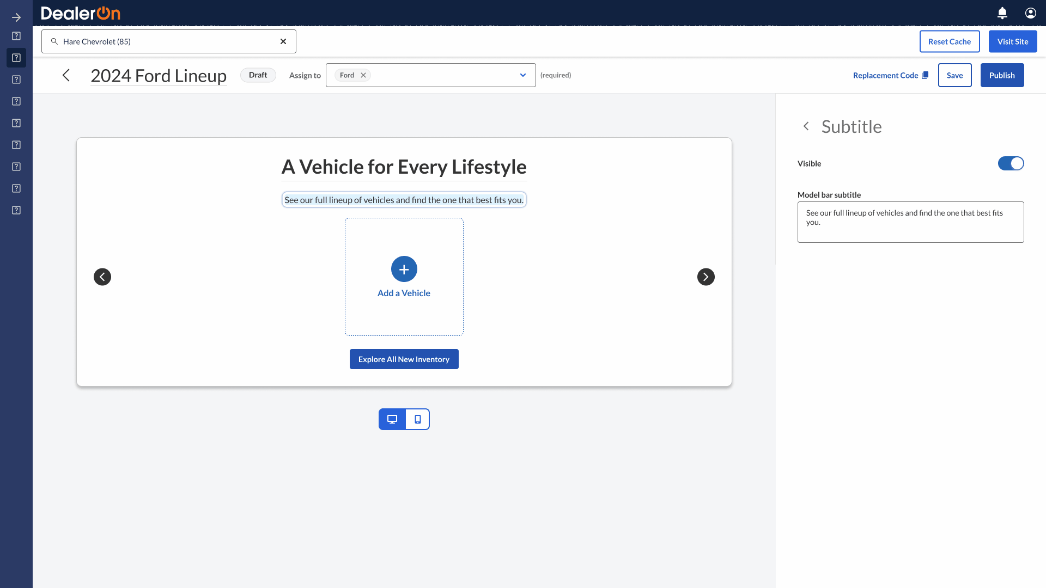Open the eighth sidebar menu icon
This screenshot has height=588, width=1046.
tap(16, 188)
